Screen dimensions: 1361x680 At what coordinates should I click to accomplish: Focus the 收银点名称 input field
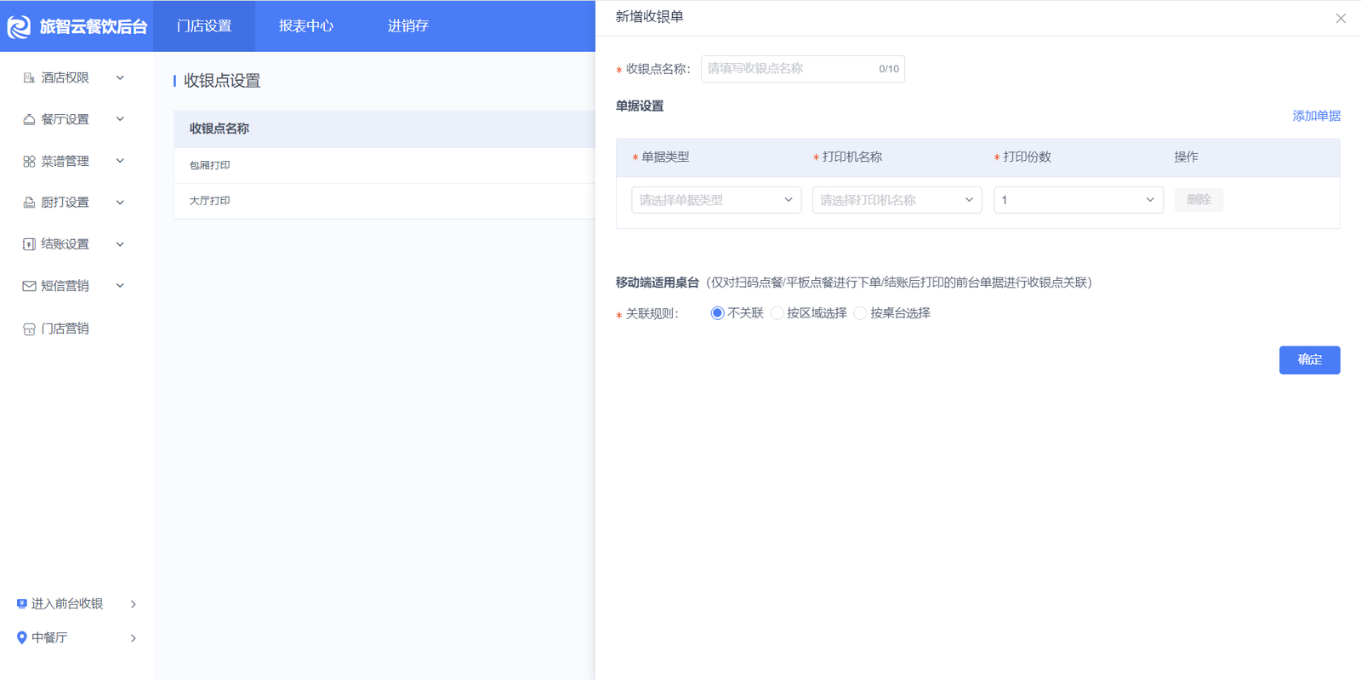803,69
